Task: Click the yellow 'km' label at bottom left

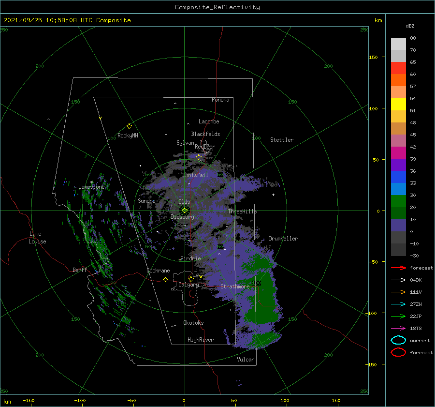Action: tap(7, 402)
